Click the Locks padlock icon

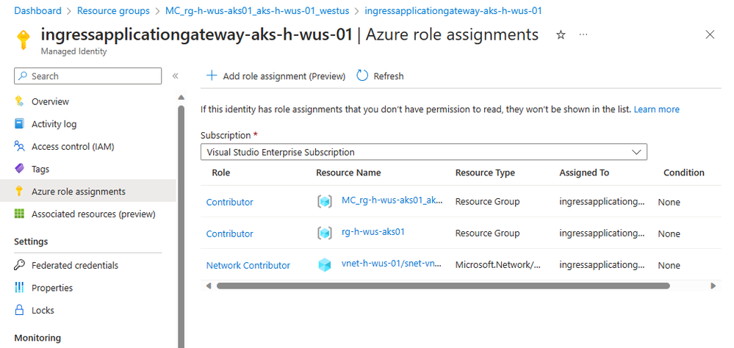click(x=19, y=310)
